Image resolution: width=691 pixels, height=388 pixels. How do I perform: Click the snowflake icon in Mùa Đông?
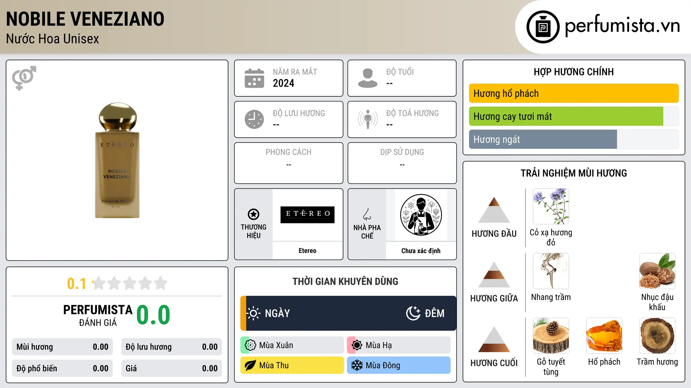[x=357, y=365]
